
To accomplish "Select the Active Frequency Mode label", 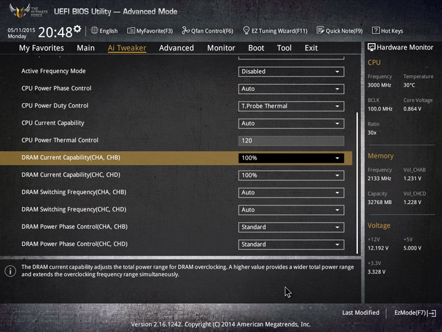I will coord(53,71).
